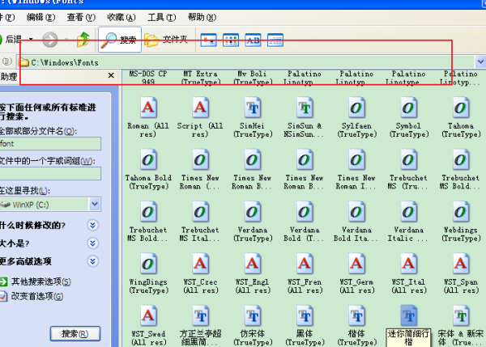486x347 pixels.
Task: Open the 工具(T) menu
Action: [161, 17]
